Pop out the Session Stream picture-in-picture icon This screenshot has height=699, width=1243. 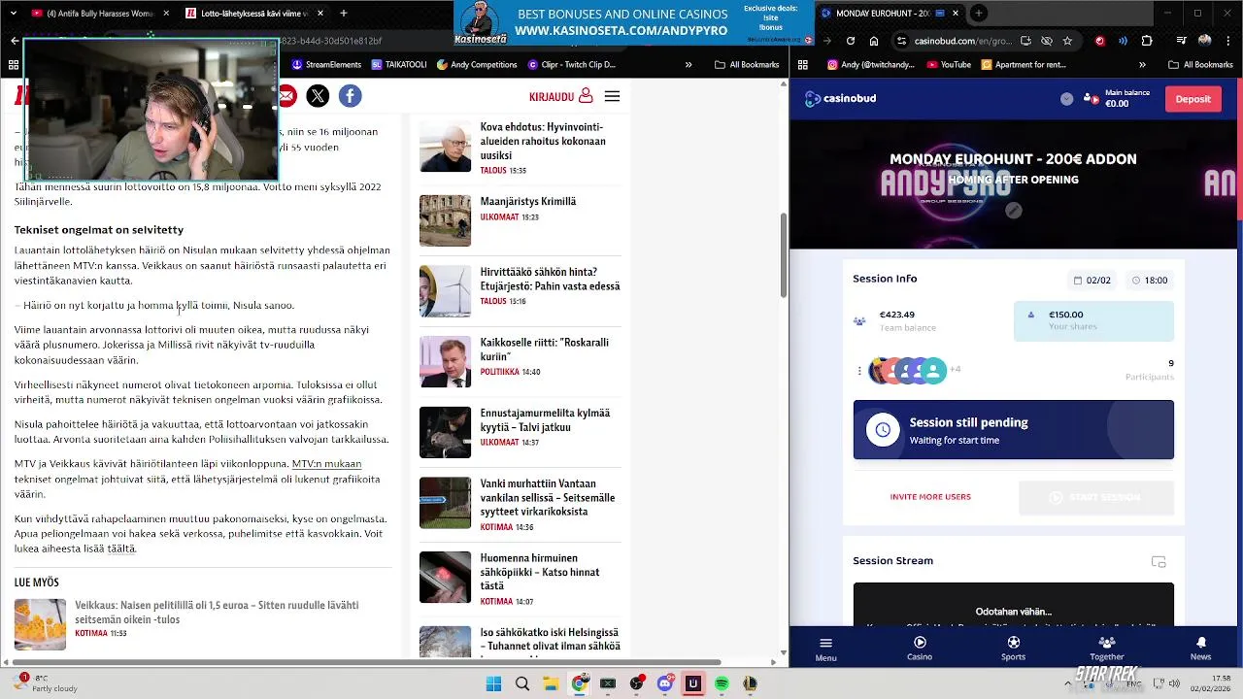point(1159,561)
